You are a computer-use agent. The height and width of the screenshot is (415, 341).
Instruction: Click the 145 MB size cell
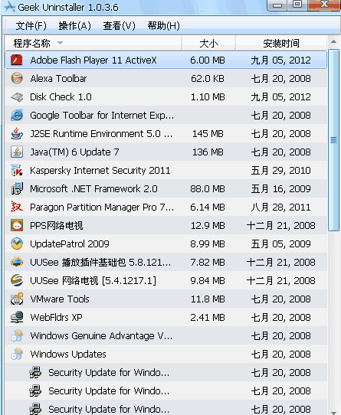pyautogui.click(x=208, y=133)
